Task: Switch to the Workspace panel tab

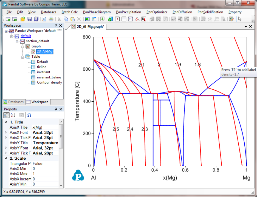Action: click(38, 102)
